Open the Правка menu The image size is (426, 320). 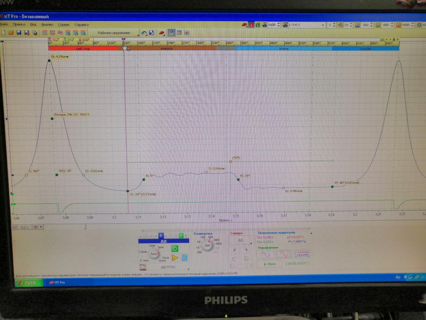pyautogui.click(x=19, y=24)
